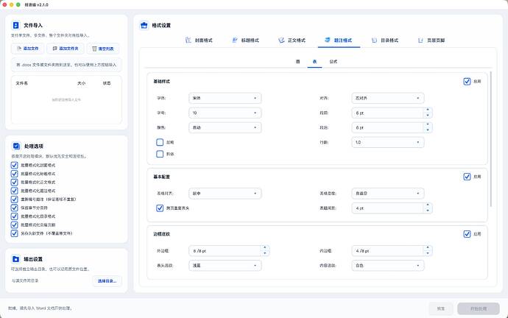Open 标题格式 via its tab icon
508x318 pixels.
pyautogui.click(x=235, y=40)
